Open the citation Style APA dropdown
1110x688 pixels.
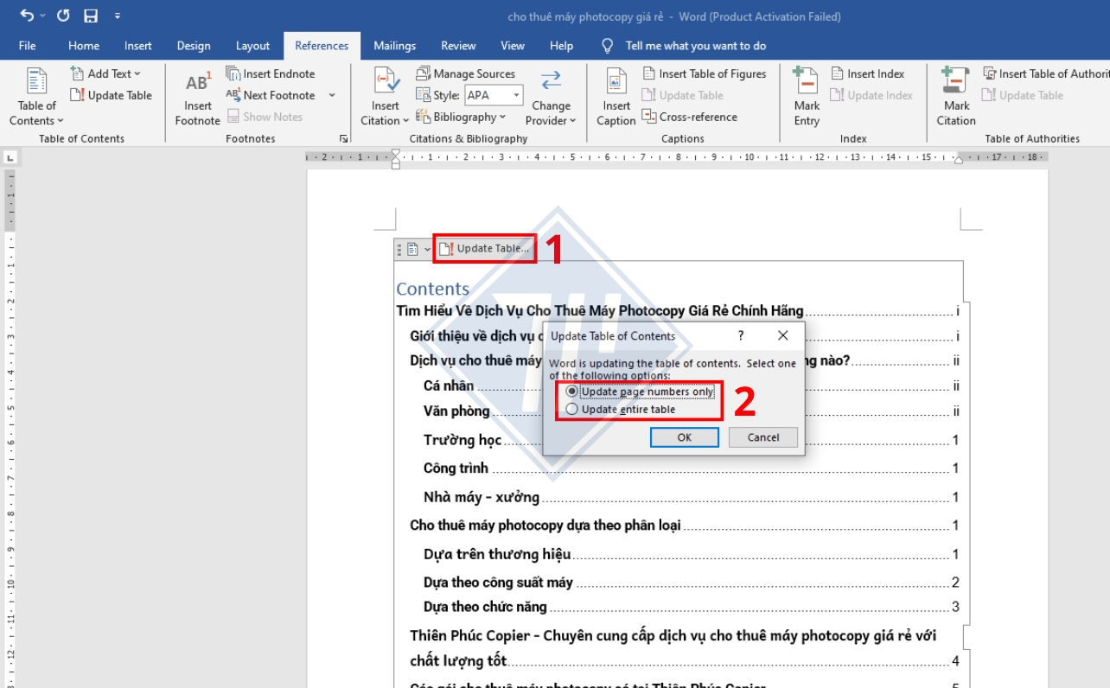(517, 95)
